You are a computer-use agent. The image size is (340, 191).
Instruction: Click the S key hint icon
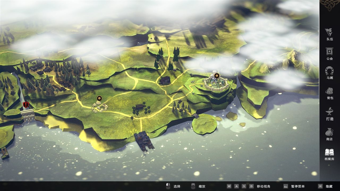(244, 186)
